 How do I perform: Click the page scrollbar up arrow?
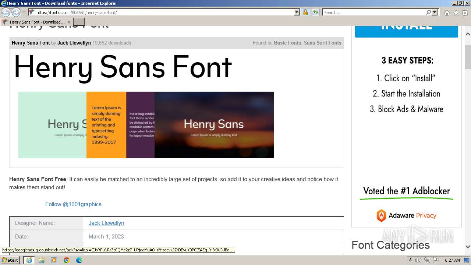coord(468,34)
